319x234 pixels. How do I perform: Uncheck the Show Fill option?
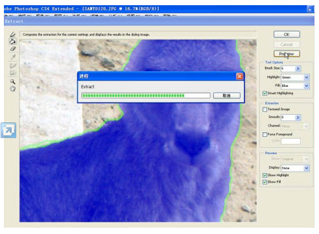click(x=265, y=182)
